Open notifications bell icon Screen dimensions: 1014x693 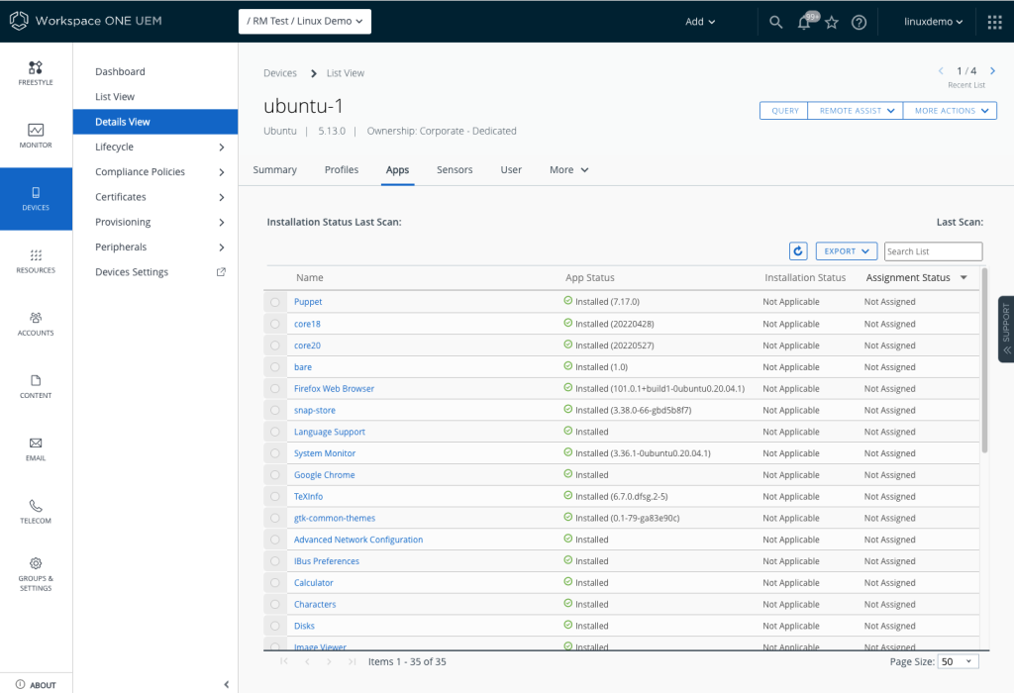804,22
